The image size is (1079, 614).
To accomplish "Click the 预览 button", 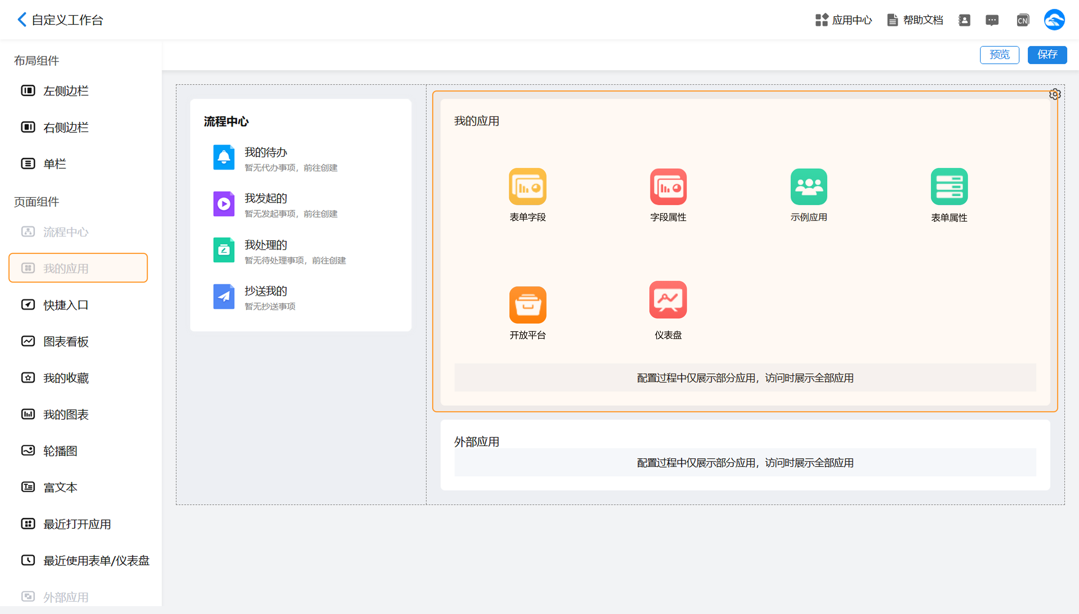I will coord(999,55).
